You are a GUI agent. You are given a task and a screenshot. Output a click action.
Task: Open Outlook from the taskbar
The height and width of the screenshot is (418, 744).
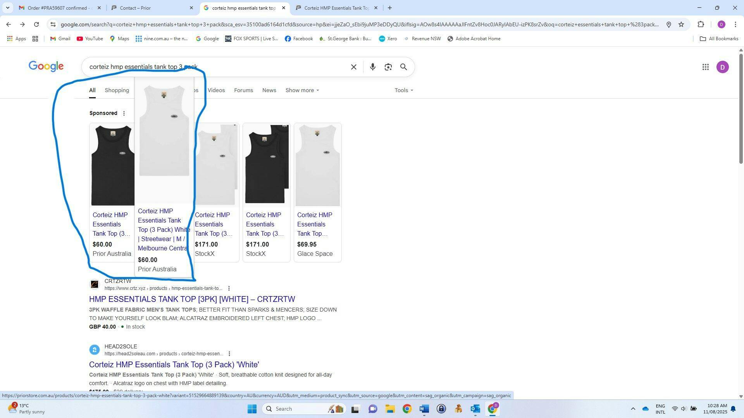[475, 409]
